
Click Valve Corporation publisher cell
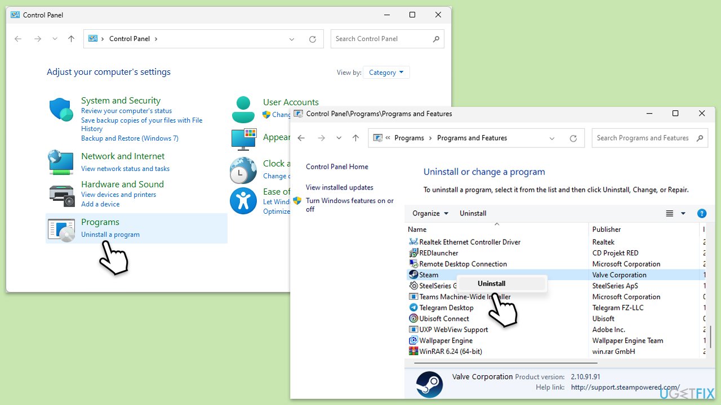tap(619, 275)
